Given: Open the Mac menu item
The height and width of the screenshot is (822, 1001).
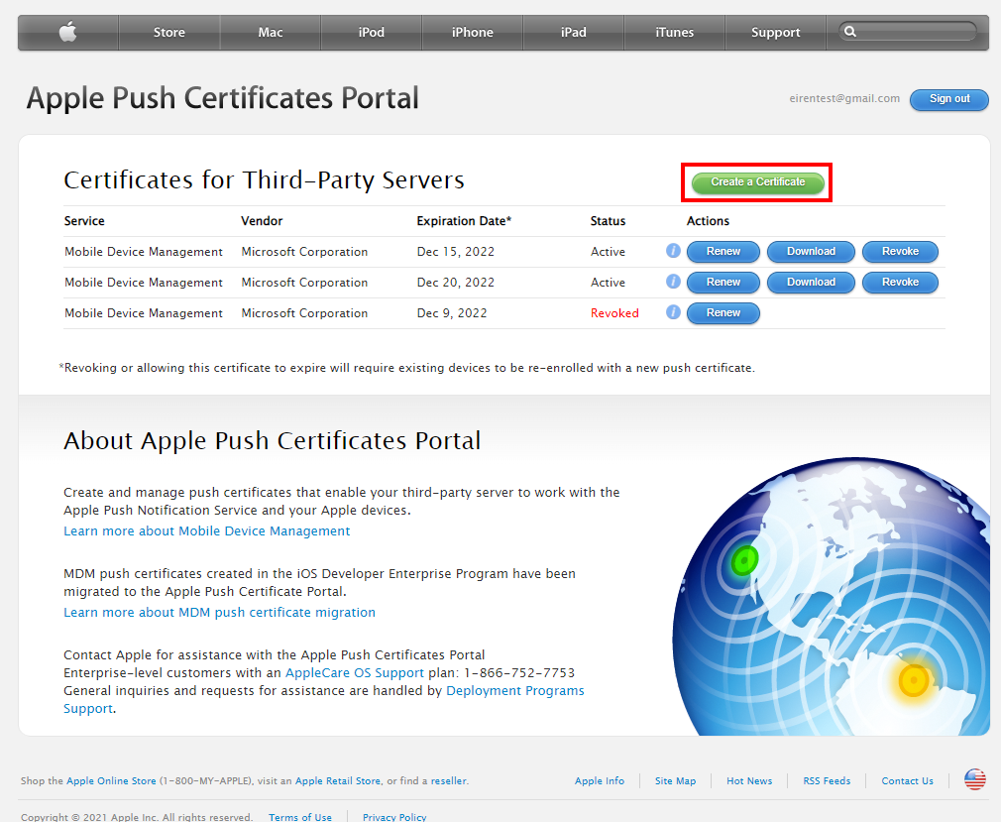Looking at the screenshot, I should 270,32.
